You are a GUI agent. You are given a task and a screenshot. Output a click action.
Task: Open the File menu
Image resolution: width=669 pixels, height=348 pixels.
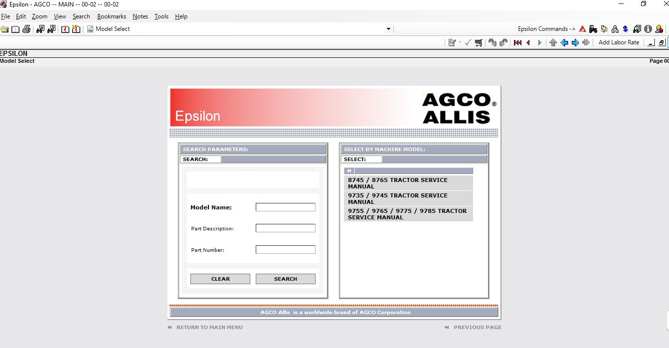pyautogui.click(x=5, y=16)
